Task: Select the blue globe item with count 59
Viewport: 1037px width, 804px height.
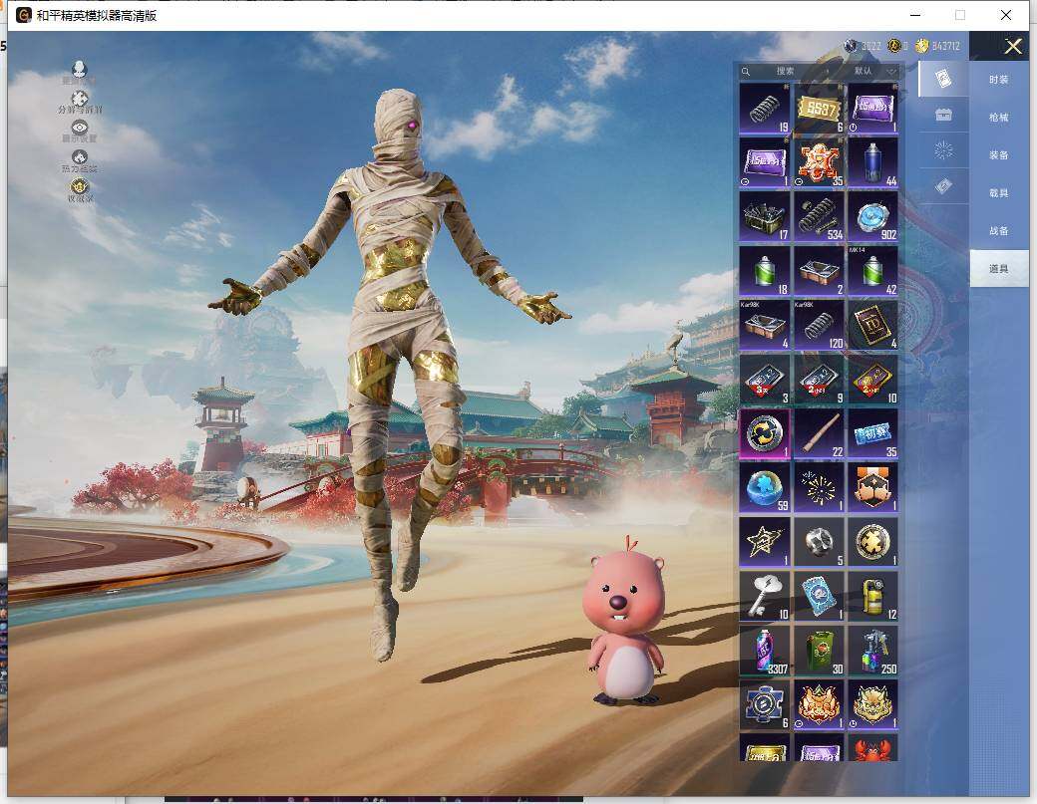Action: tap(765, 487)
